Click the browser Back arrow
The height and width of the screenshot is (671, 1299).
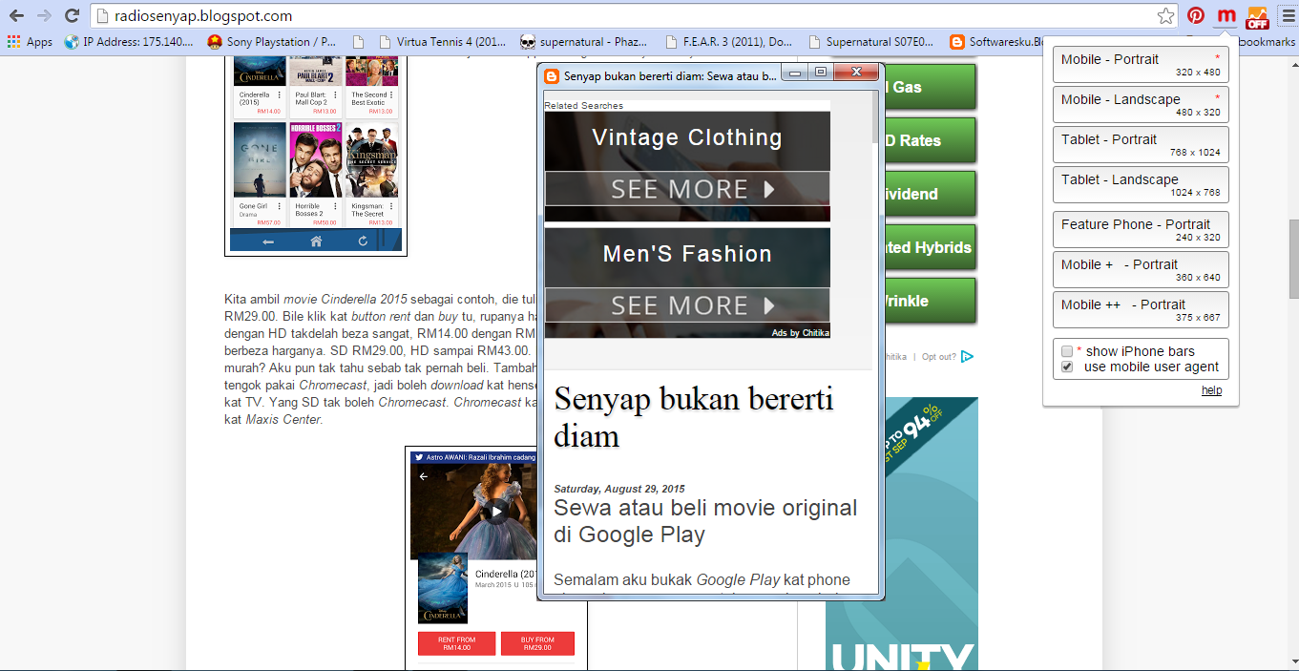(x=16, y=15)
